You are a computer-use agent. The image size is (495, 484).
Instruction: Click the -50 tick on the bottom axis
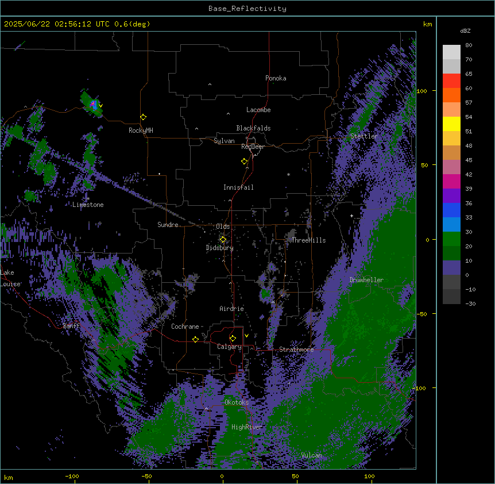click(x=146, y=476)
